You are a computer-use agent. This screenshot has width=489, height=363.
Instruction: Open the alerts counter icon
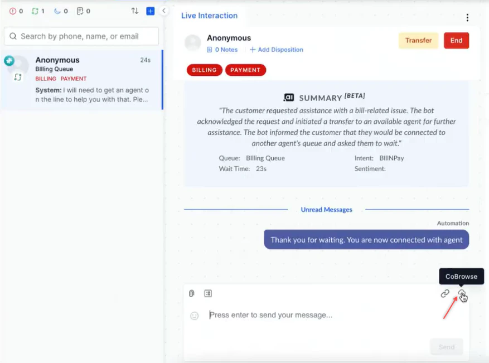click(x=12, y=11)
